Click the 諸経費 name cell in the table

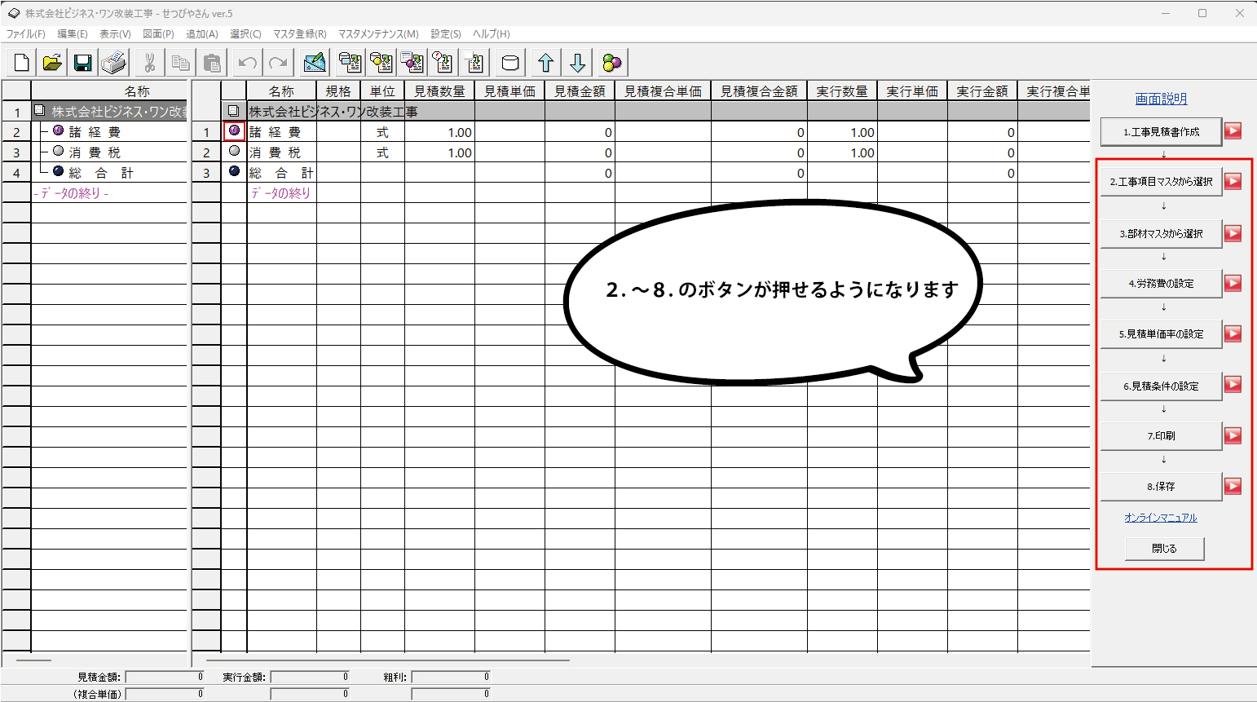coord(281,132)
